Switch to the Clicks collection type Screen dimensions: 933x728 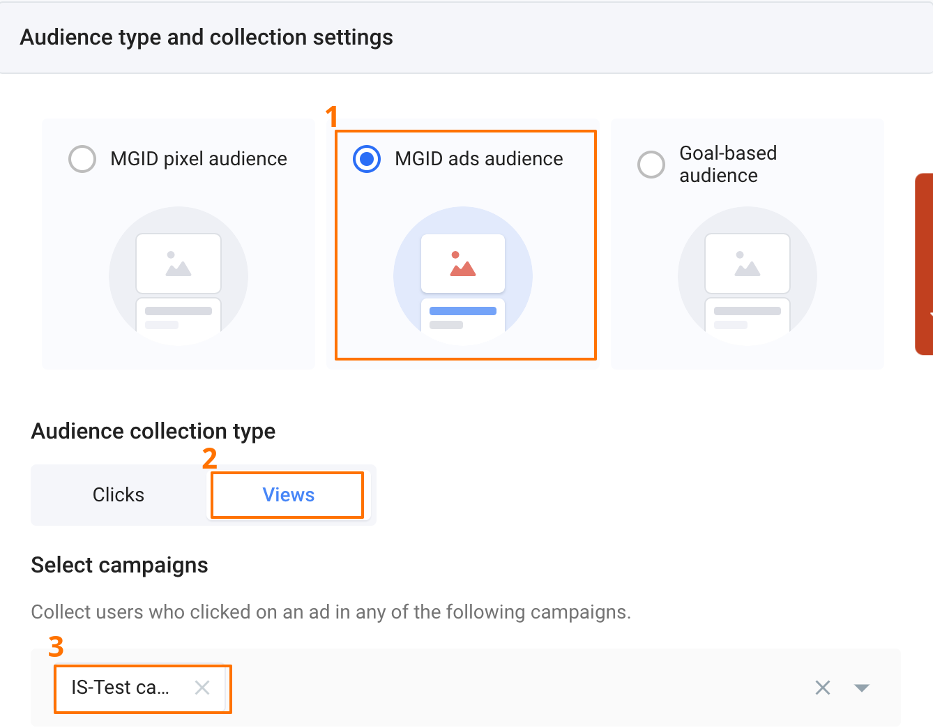coord(119,495)
